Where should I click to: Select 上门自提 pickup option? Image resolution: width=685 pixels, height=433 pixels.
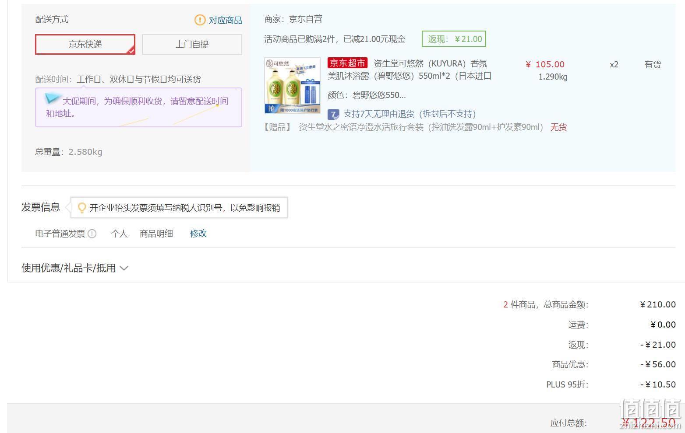(x=192, y=44)
